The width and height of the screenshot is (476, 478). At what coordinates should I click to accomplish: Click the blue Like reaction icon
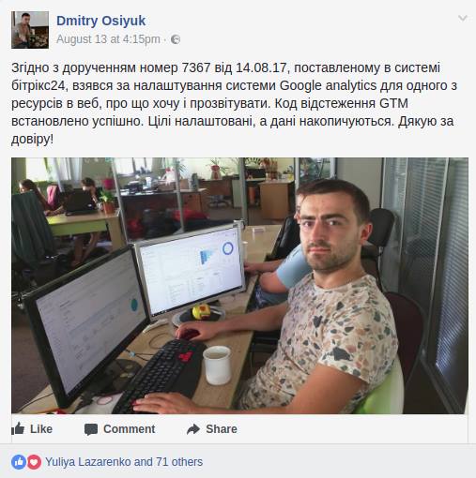tap(19, 462)
